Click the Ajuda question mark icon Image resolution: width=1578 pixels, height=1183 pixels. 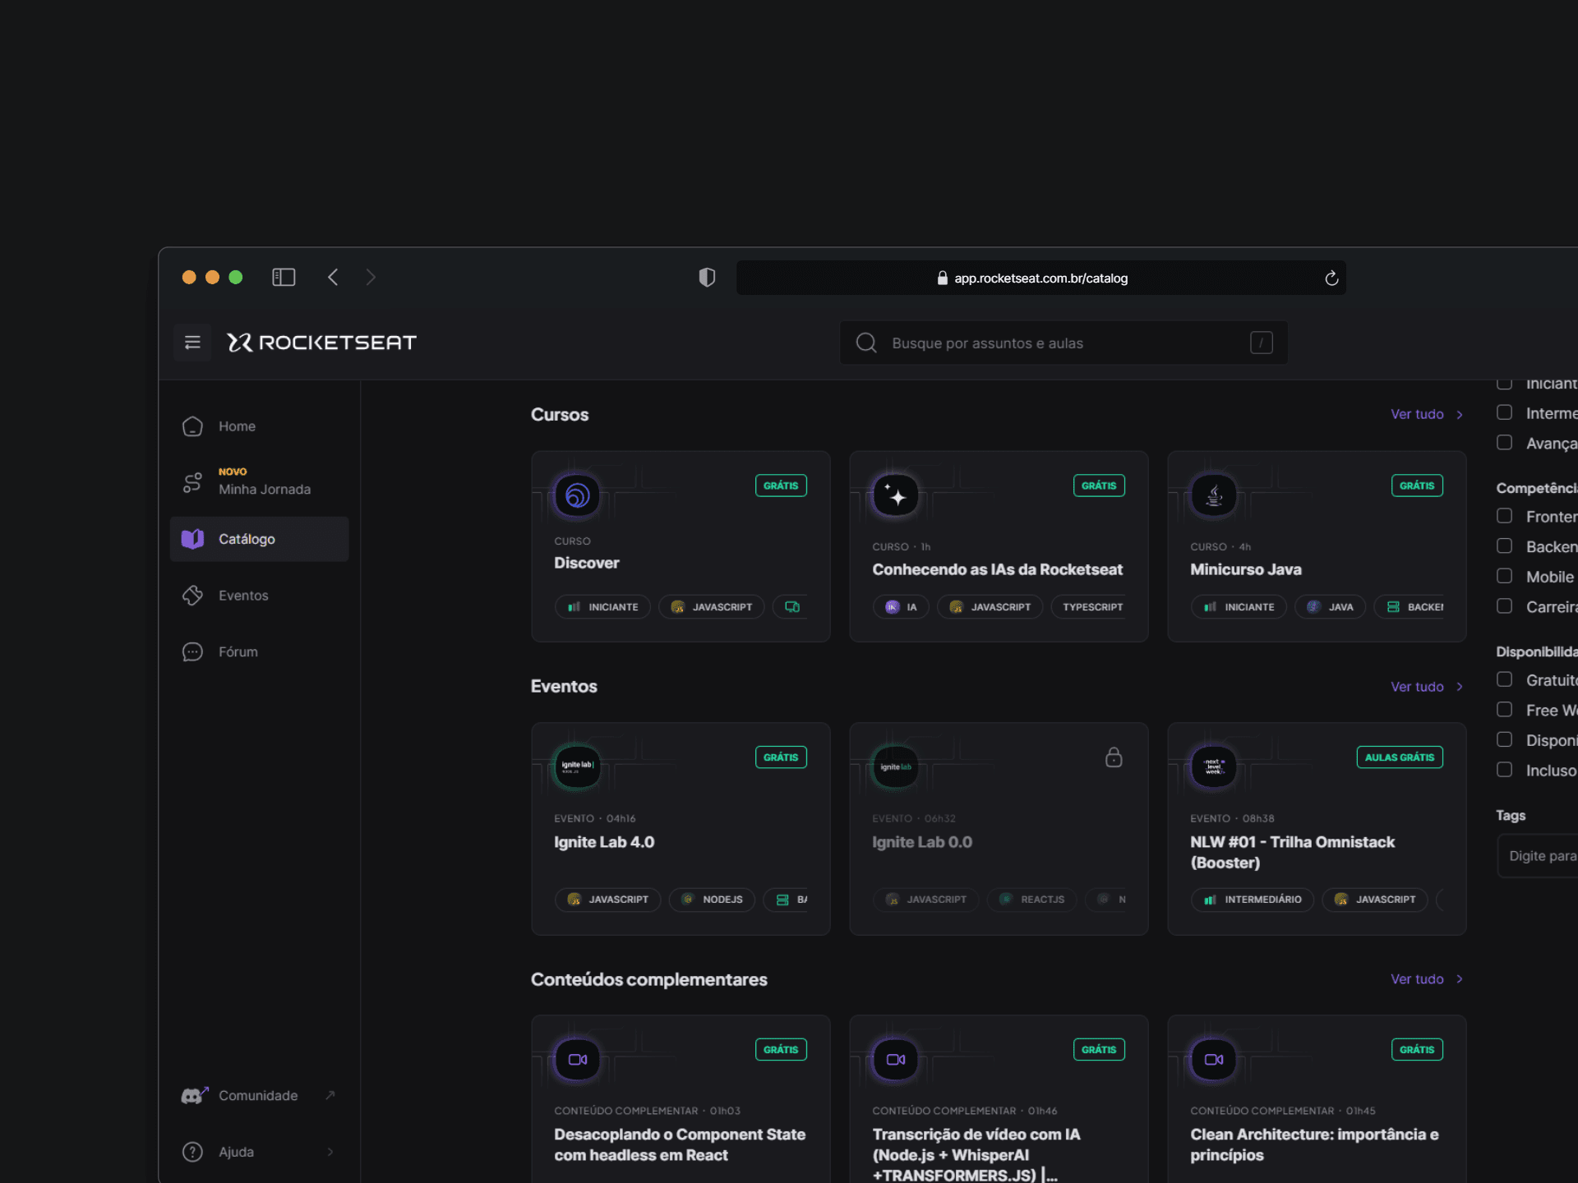(192, 1152)
